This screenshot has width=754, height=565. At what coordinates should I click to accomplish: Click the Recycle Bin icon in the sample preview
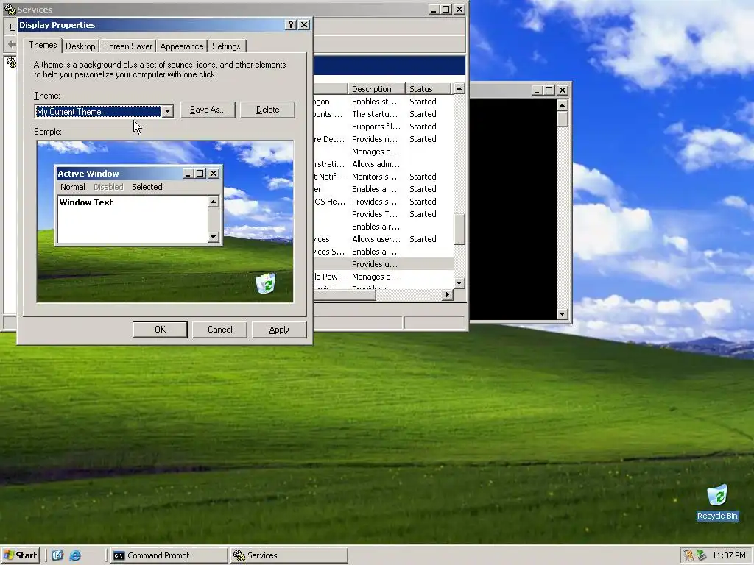[x=265, y=283]
